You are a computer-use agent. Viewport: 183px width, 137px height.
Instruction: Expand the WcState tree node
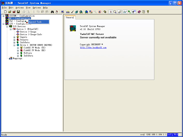coord(18,53)
